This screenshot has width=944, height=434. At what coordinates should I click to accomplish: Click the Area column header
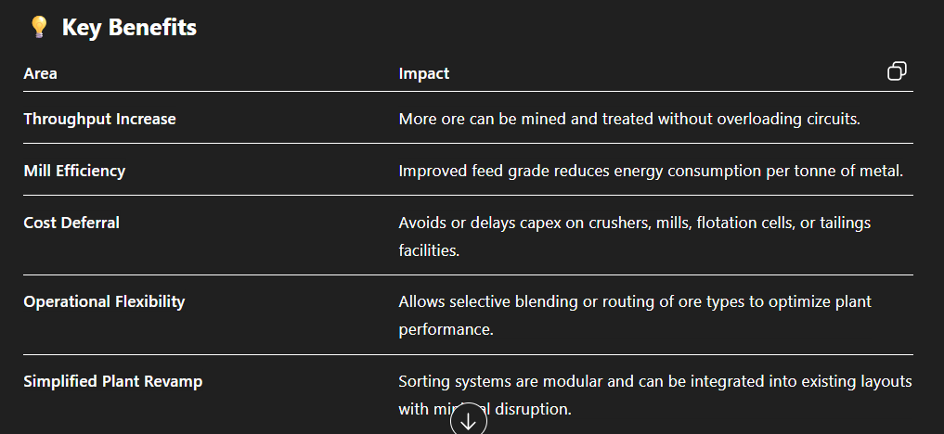(40, 73)
